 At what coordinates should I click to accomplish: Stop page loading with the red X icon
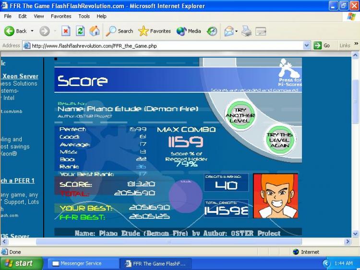pos(66,31)
